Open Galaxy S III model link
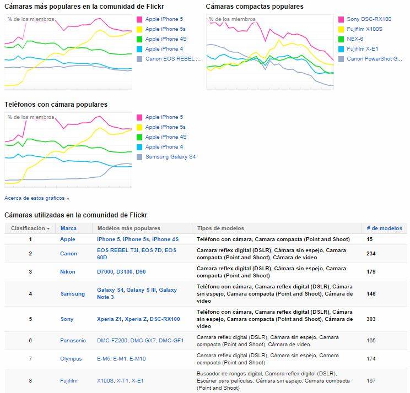Image resolution: width=410 pixels, height=393 pixels. (x=141, y=290)
